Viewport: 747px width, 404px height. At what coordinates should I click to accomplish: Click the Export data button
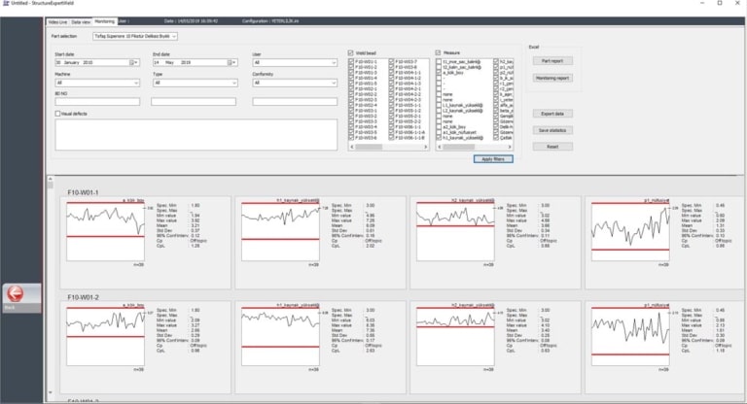tap(552, 114)
